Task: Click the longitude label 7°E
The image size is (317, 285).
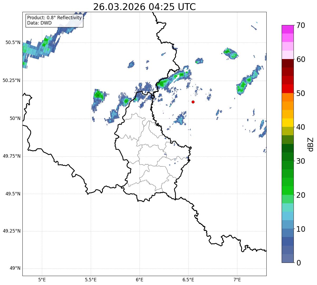Action: (237, 280)
